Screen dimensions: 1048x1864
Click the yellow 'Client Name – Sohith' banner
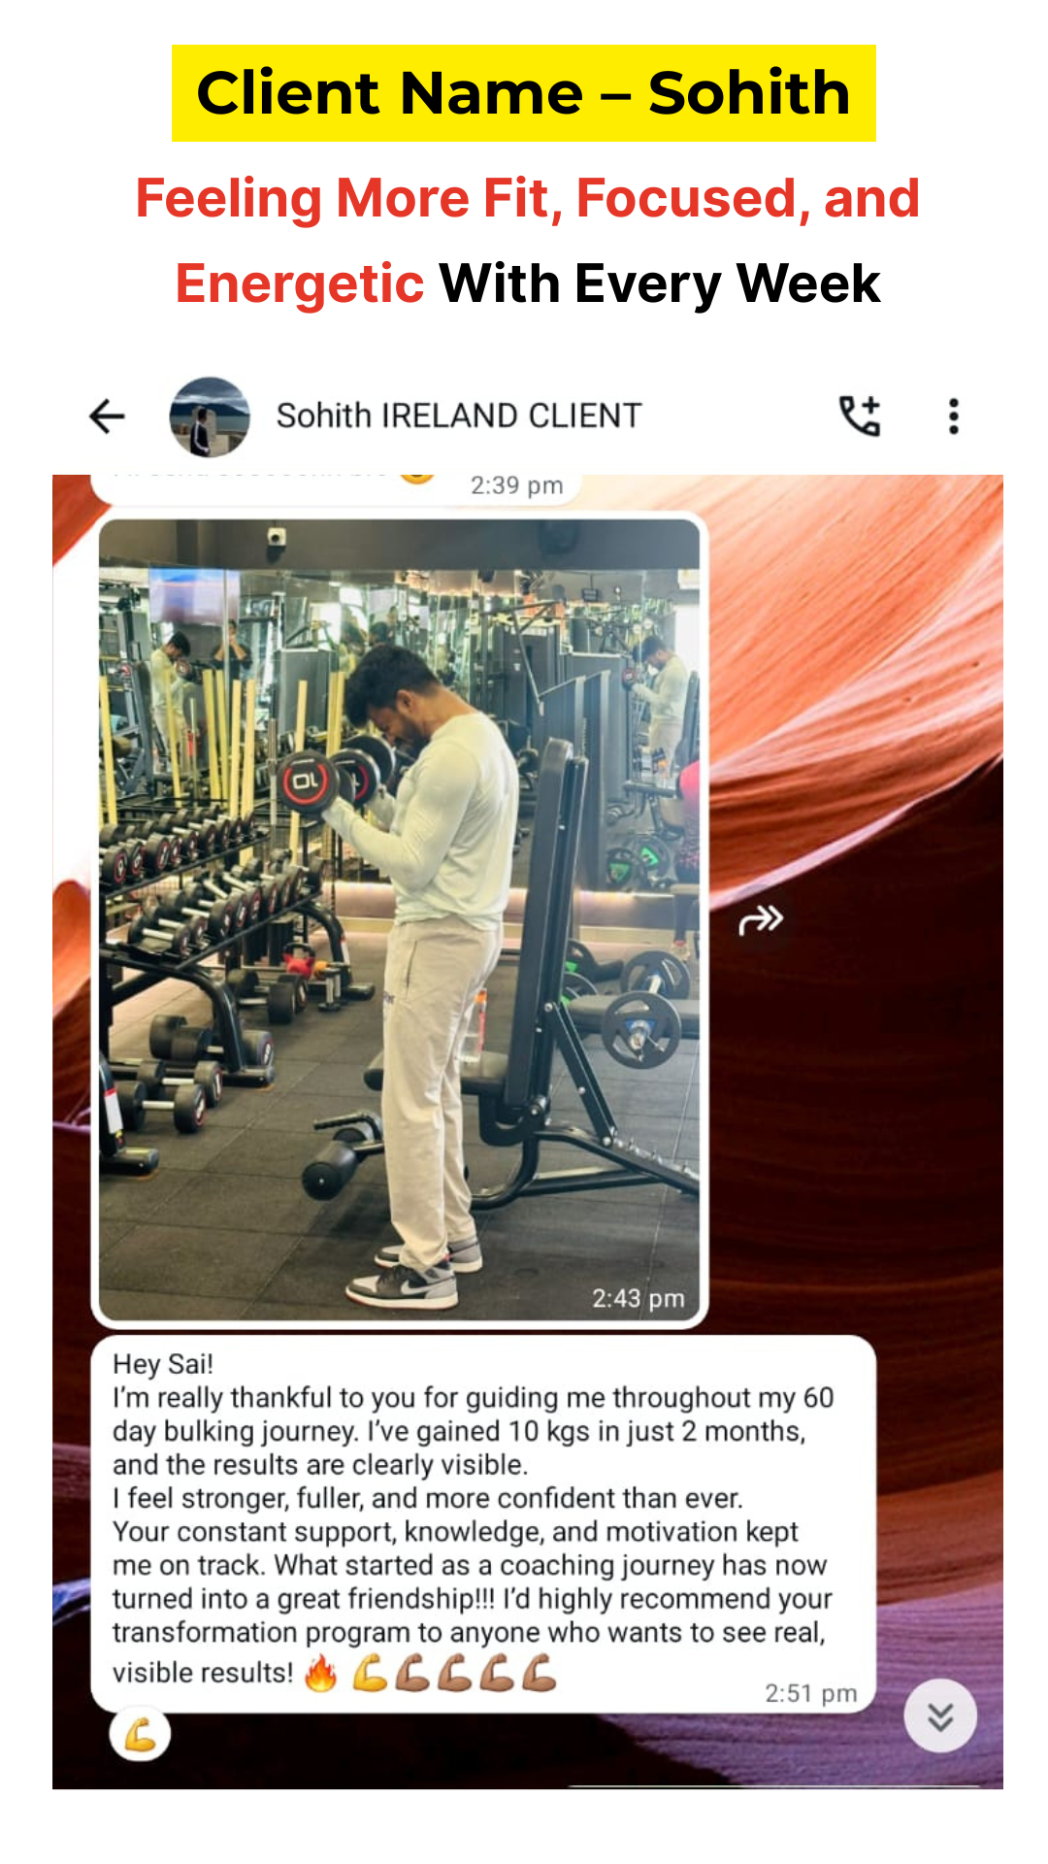click(524, 93)
